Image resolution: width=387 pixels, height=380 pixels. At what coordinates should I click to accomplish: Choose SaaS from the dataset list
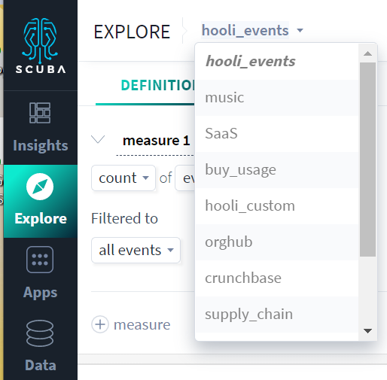(277, 134)
